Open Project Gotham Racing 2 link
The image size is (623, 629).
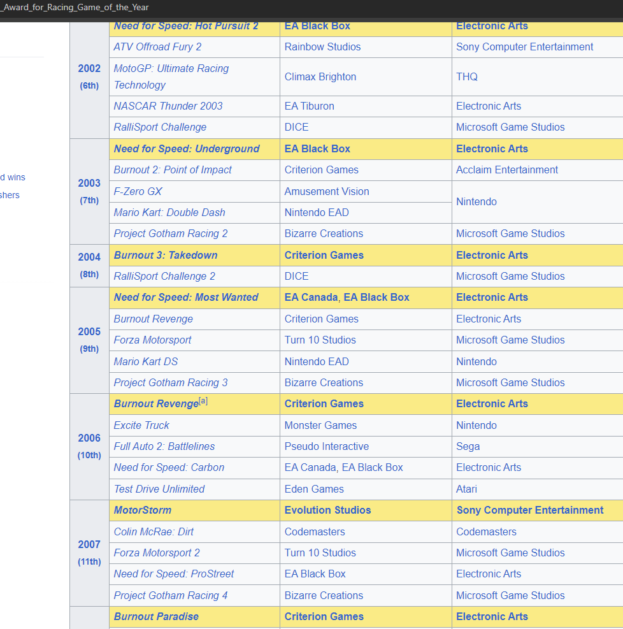(x=171, y=233)
